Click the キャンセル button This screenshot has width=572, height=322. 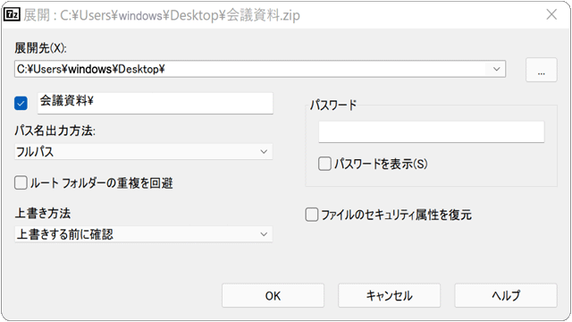pos(390,295)
